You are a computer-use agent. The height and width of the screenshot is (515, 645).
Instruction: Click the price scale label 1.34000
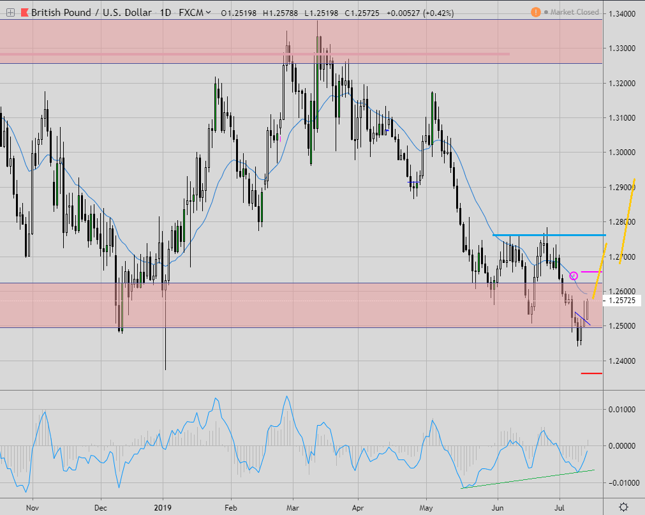622,14
